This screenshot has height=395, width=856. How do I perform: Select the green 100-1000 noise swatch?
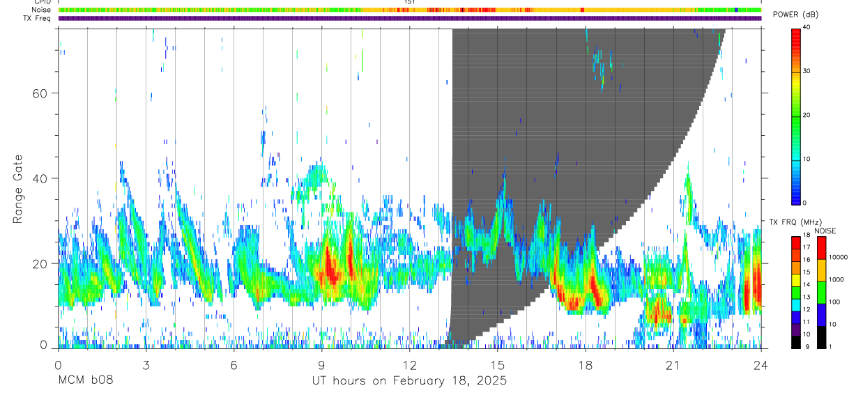click(823, 292)
